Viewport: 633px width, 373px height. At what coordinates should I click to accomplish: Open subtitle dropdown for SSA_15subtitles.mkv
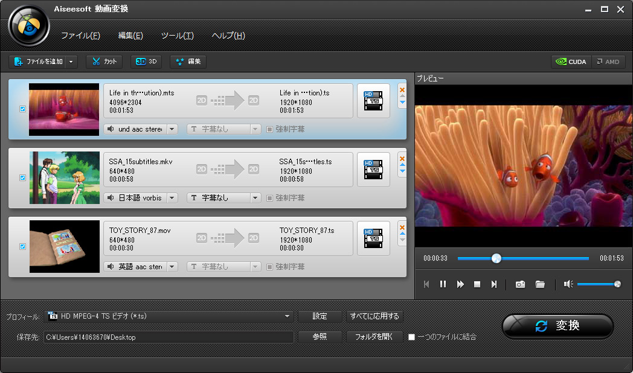click(x=255, y=198)
